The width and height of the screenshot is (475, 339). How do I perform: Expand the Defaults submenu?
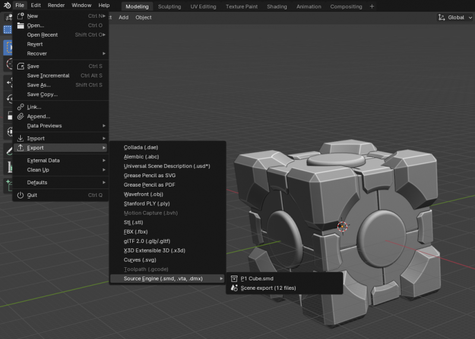pos(61,183)
